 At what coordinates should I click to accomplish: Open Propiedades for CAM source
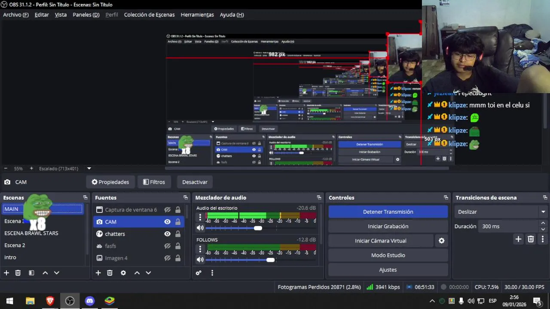click(110, 182)
